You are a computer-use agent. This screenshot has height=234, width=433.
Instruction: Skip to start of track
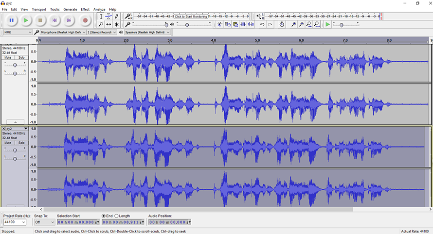coord(55,20)
